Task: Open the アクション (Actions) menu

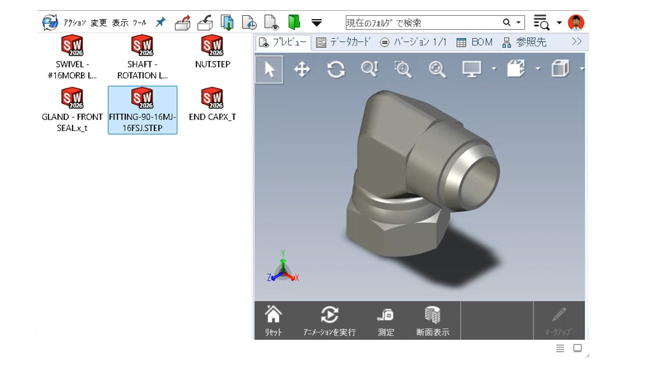Action: coord(74,23)
